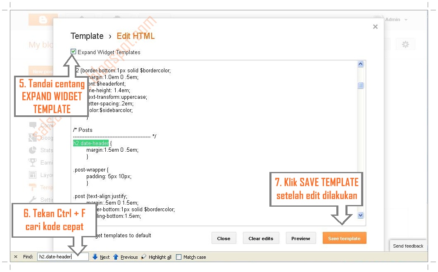The width and height of the screenshot is (438, 272).
Task: Open Template using the paintbrush icon
Action: point(33,187)
